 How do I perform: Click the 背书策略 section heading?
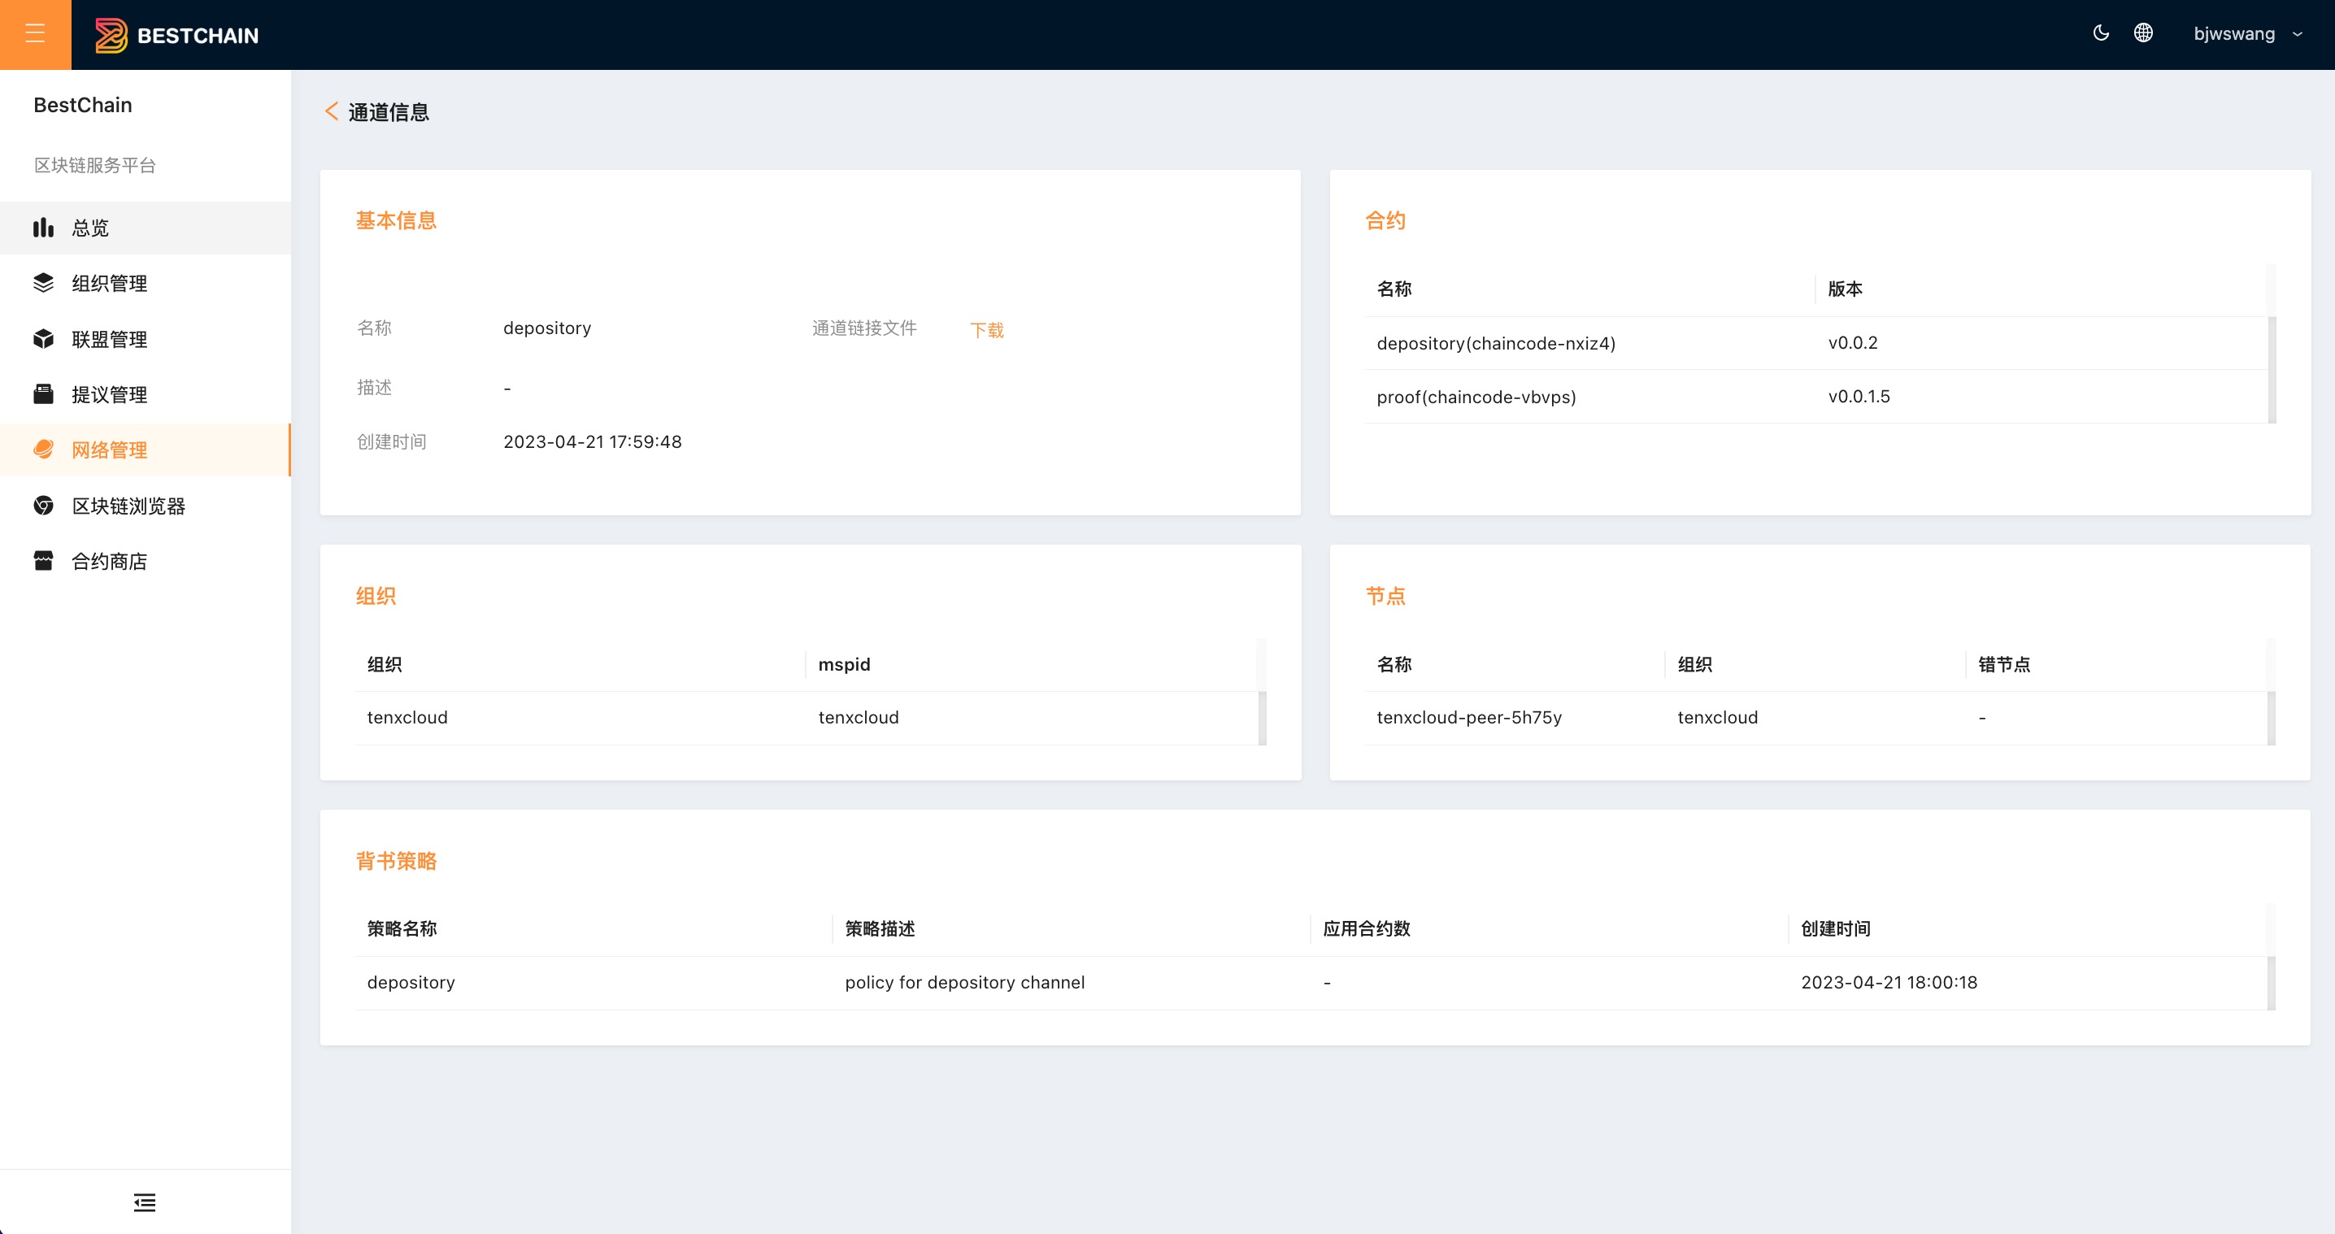pos(396,861)
